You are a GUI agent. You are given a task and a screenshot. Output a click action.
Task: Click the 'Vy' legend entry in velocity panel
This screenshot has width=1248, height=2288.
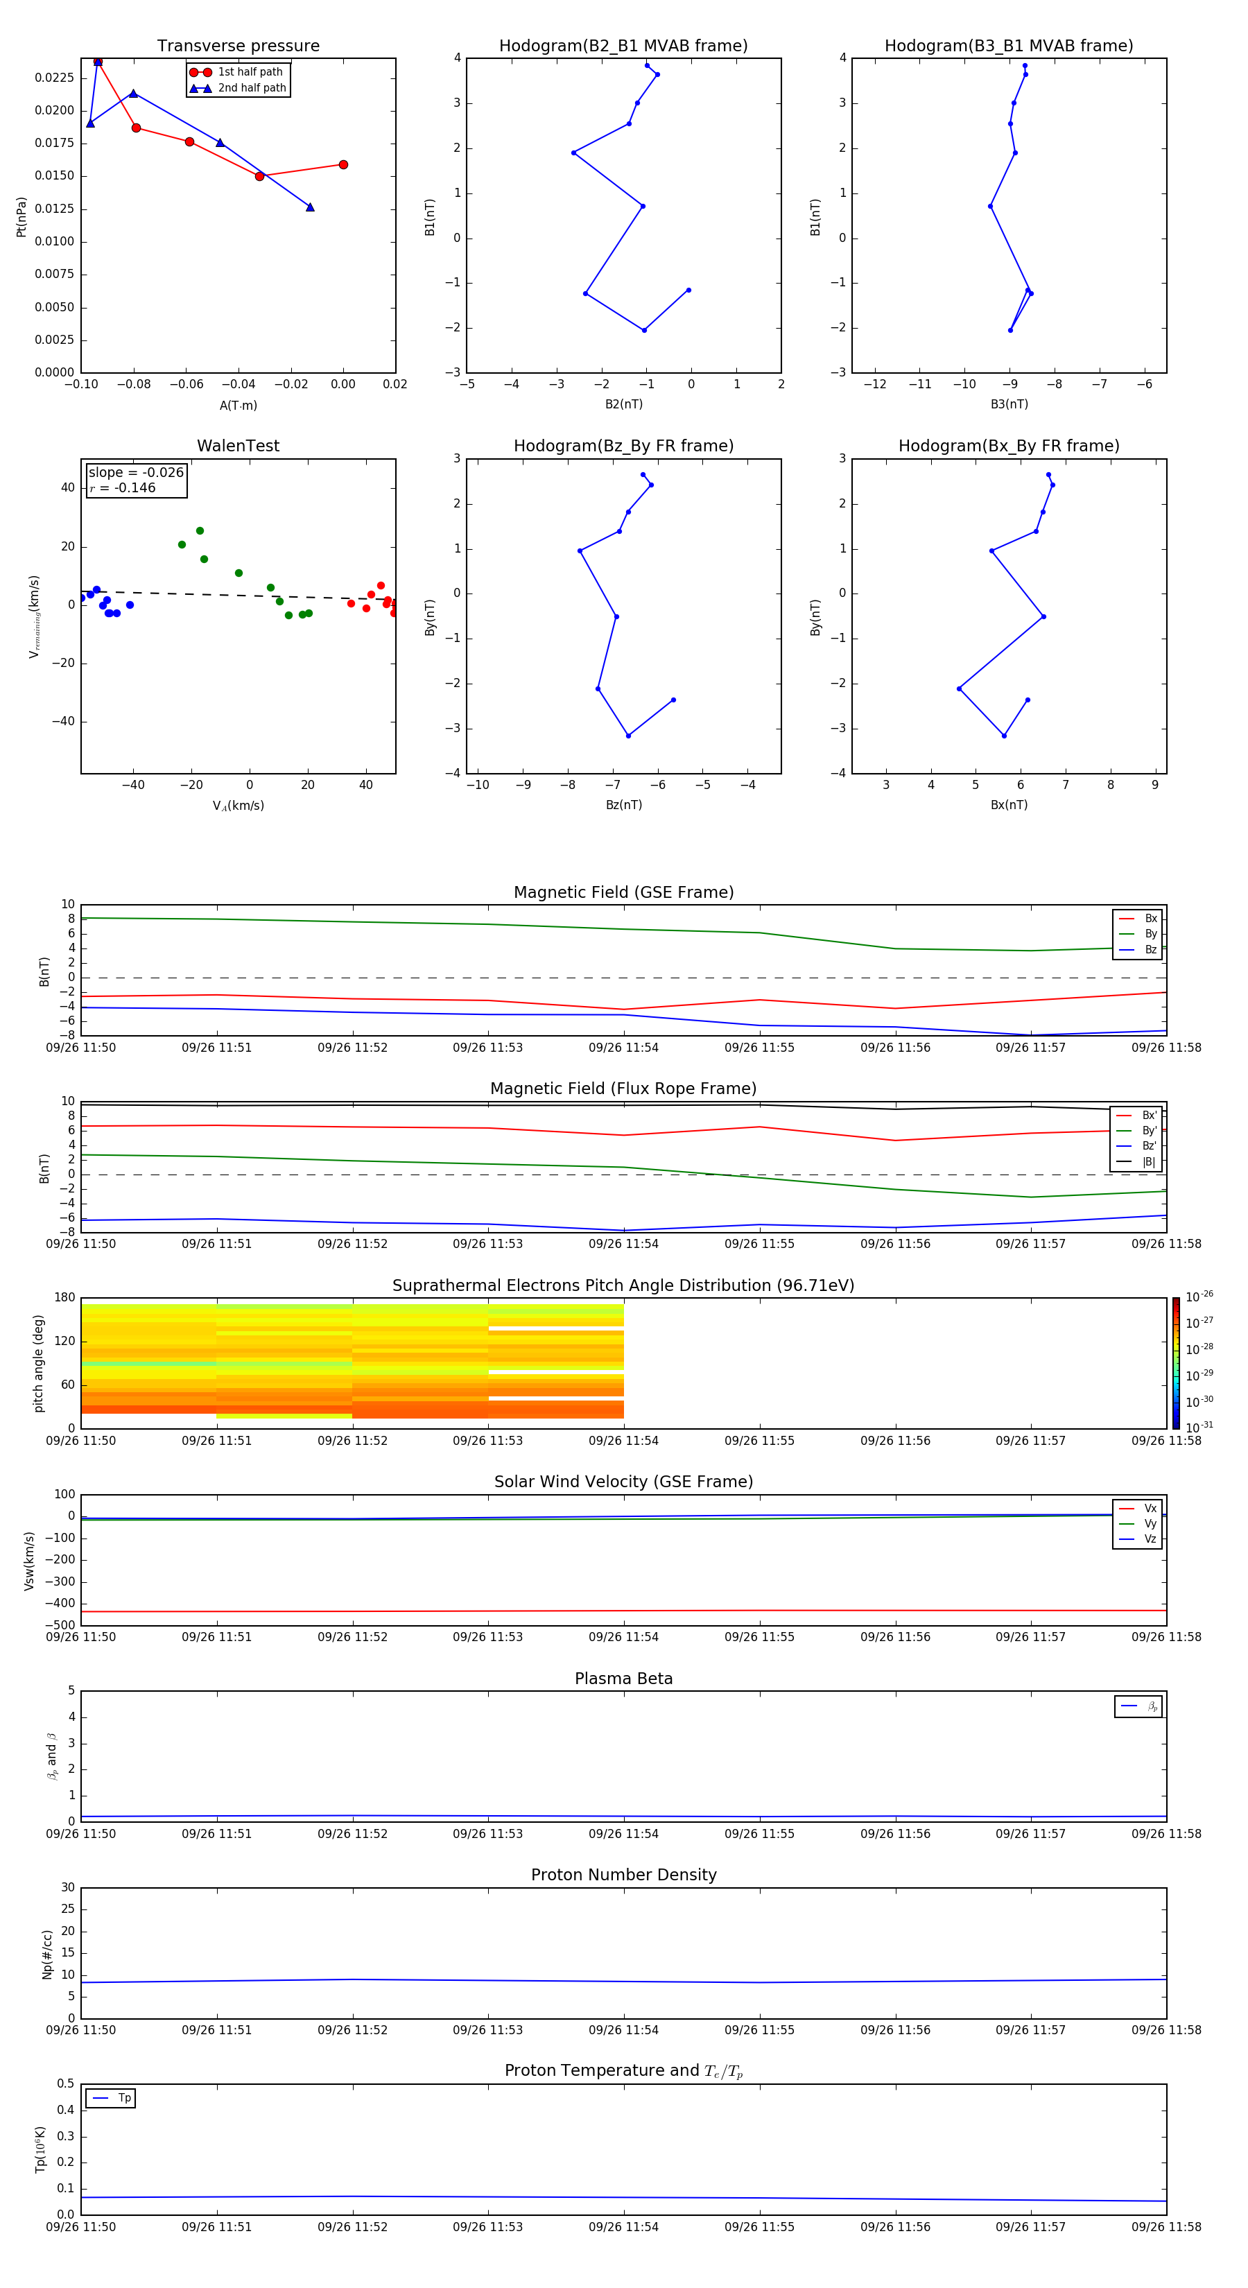[1138, 1523]
